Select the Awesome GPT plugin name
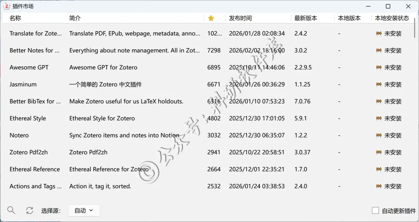Screen dimensions: 419x222 pyautogui.click(x=29, y=67)
